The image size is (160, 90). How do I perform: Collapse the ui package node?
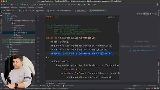coord(10,23)
